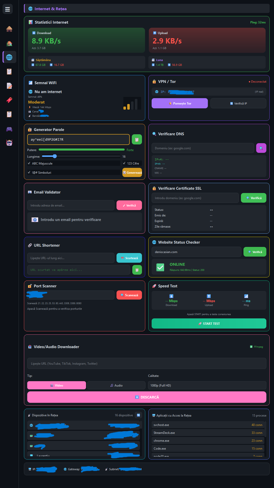This screenshot has width=274, height=488.
Task: Click the Verifică IP button
Action: tap(238, 103)
